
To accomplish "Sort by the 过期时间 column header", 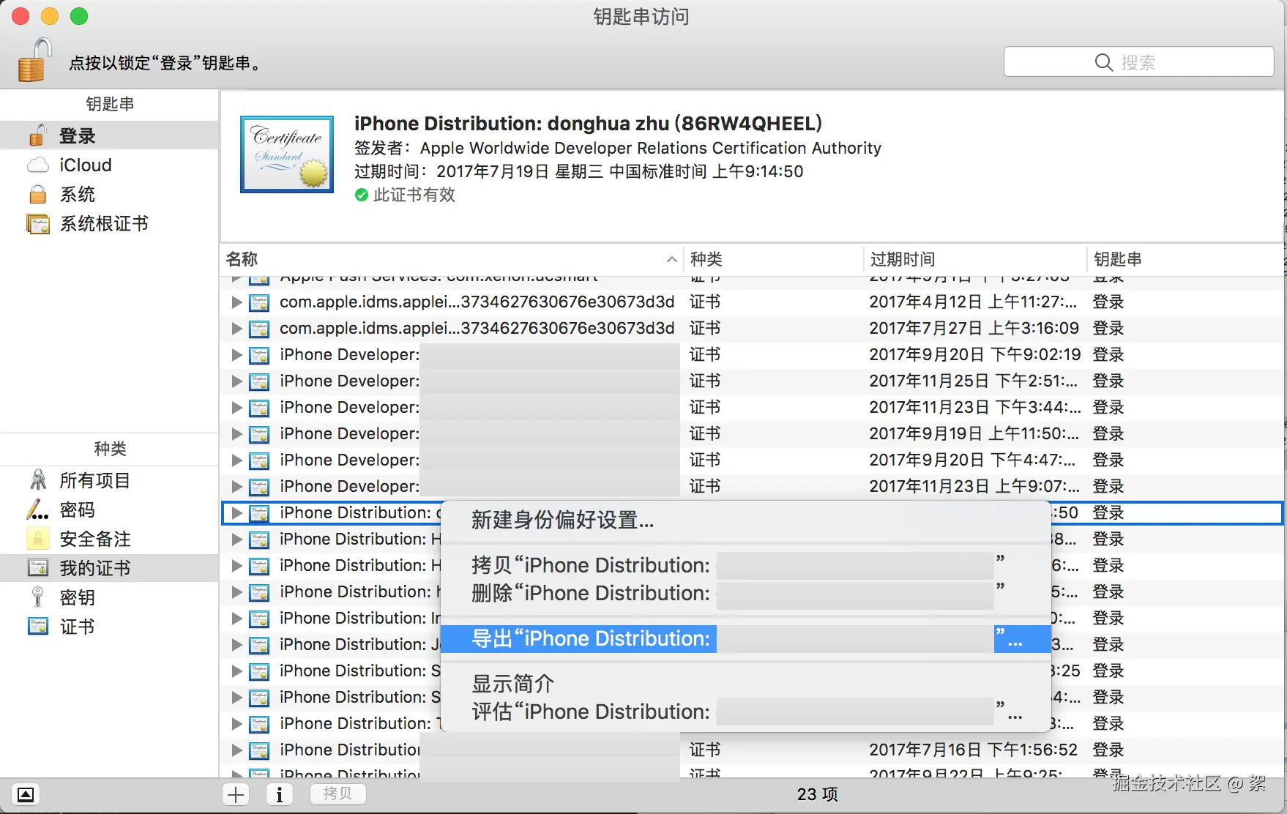I will (975, 259).
